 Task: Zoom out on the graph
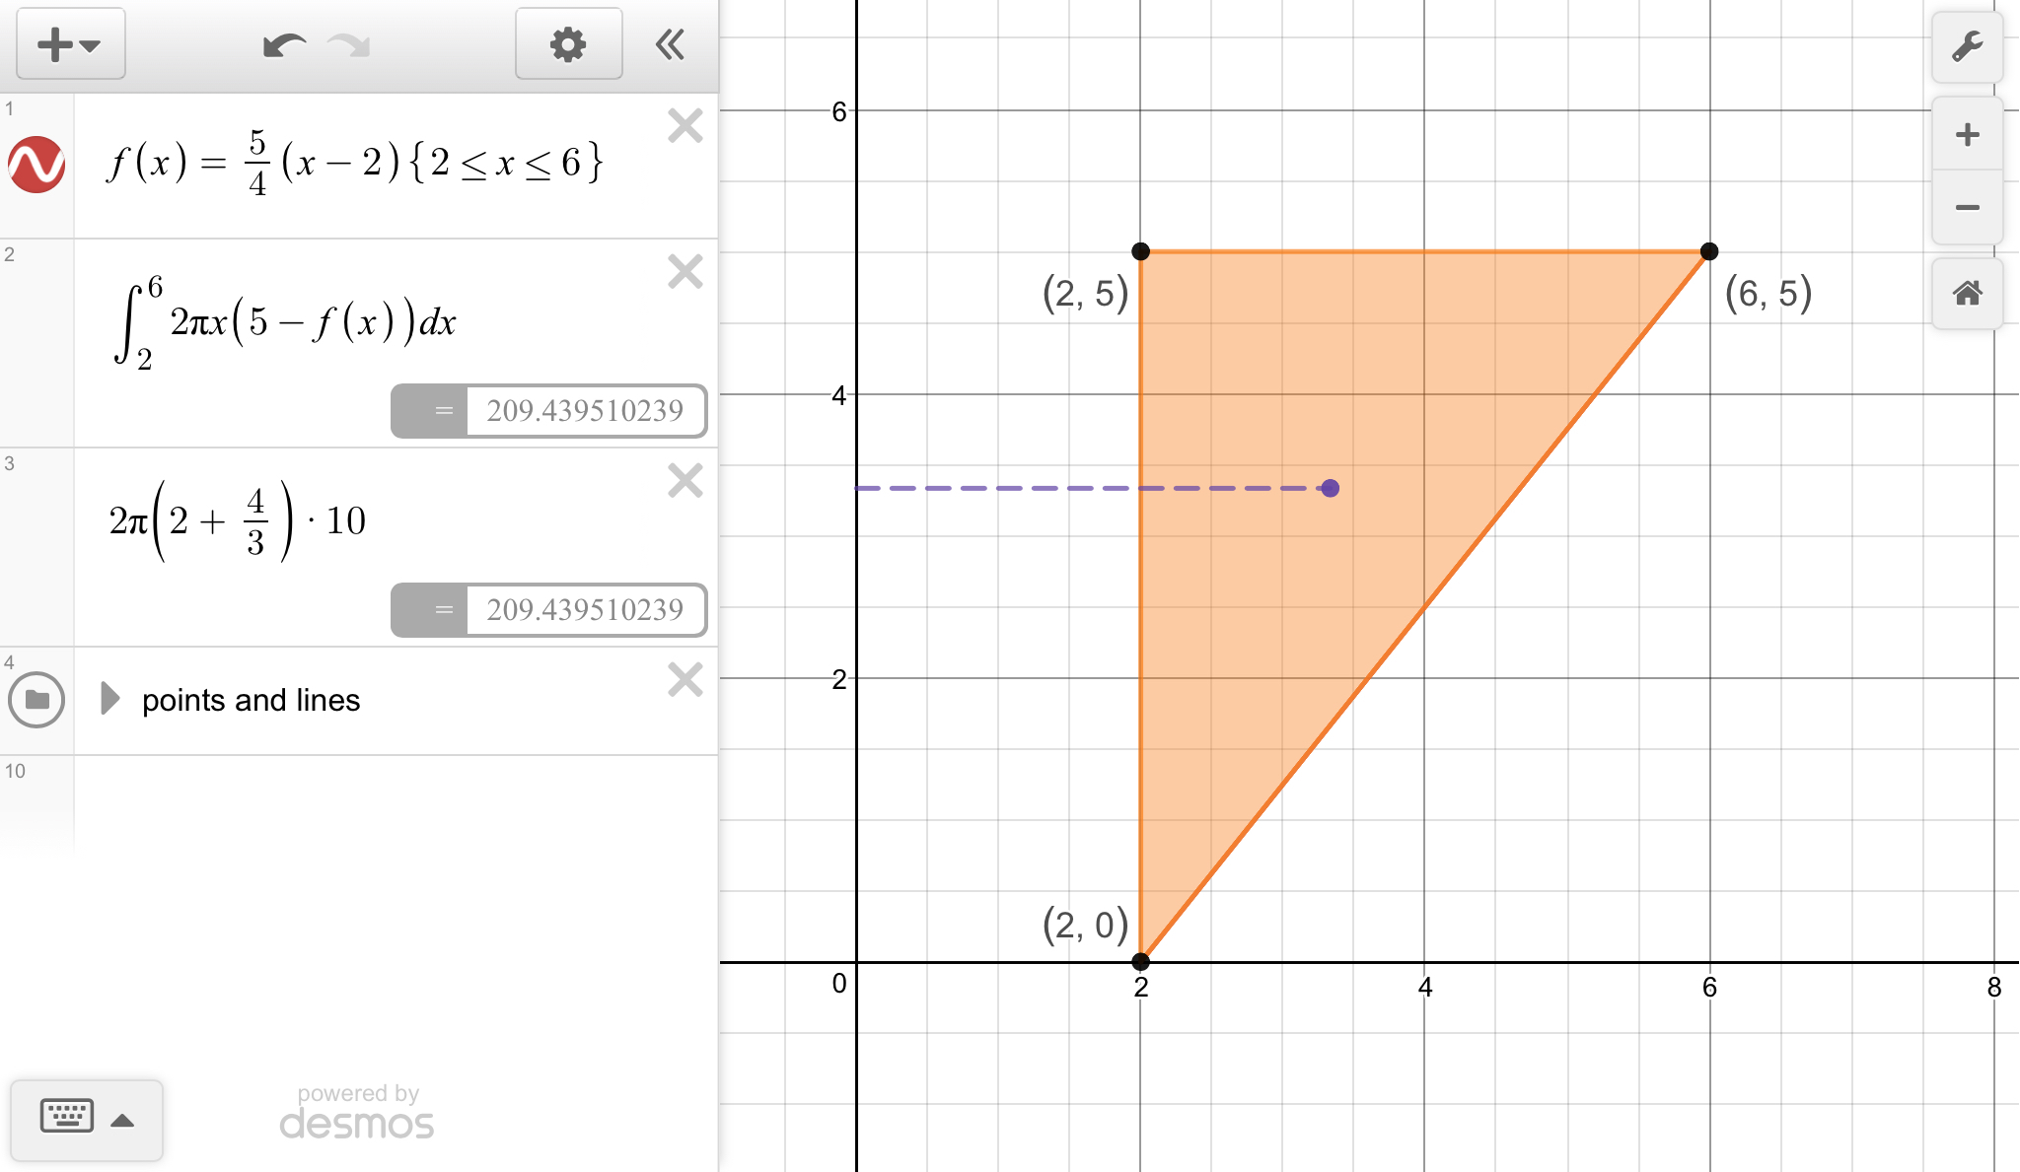(1967, 207)
